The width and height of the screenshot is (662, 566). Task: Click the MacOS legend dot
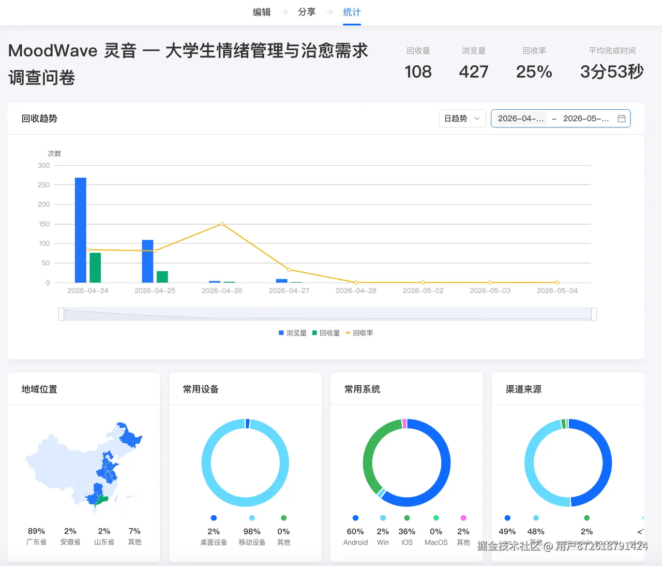(436, 518)
